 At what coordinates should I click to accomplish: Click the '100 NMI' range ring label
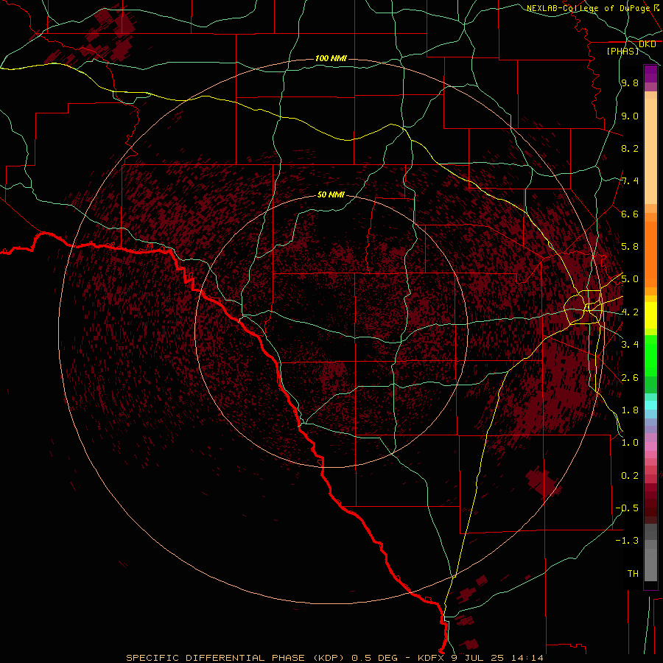point(331,58)
